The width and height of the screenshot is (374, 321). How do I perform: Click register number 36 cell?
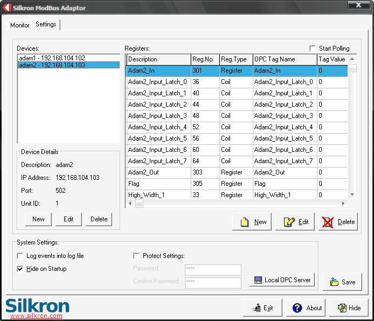[205, 82]
